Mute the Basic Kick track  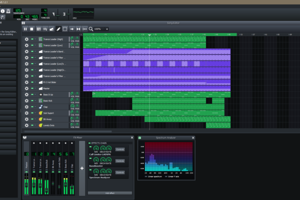point(33,100)
